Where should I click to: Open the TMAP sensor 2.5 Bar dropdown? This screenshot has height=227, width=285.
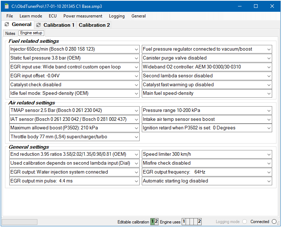point(74,110)
